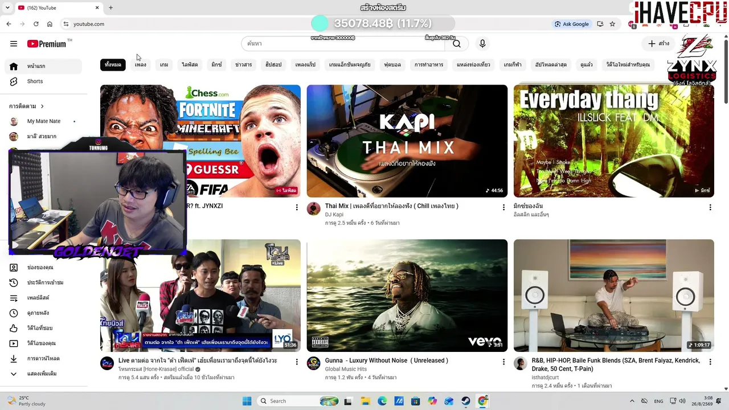Go to browser home page
The width and height of the screenshot is (729, 410).
50,24
